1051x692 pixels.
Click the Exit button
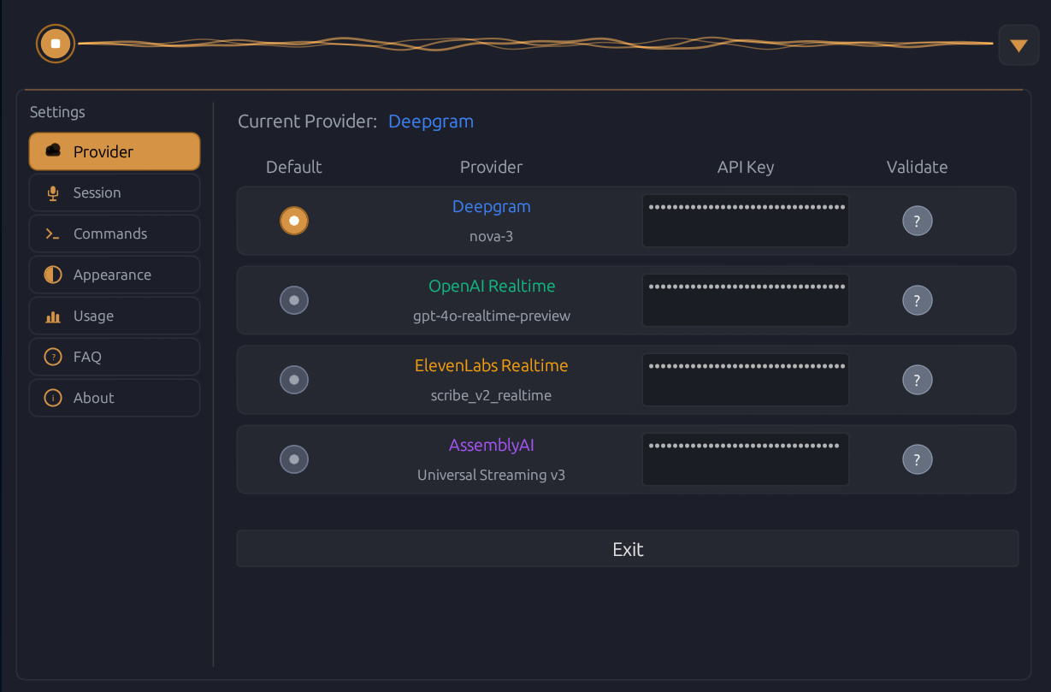(x=628, y=548)
